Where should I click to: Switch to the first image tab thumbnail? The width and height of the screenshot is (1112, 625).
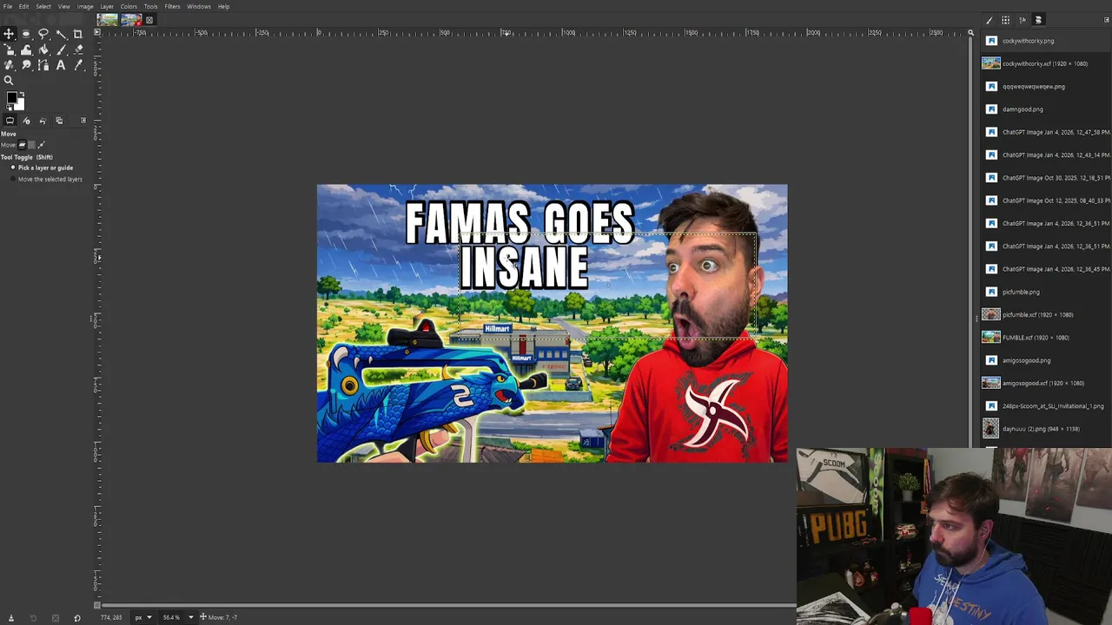[x=108, y=19]
